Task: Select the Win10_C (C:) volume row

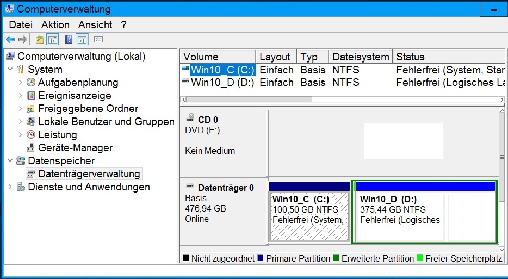Action: (343, 70)
